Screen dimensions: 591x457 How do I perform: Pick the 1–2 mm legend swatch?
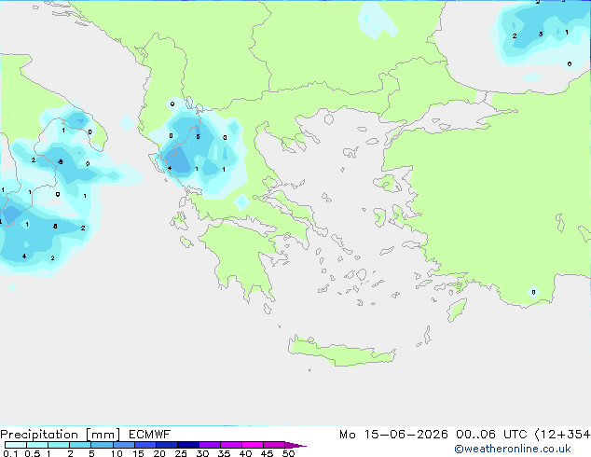pyautogui.click(x=59, y=445)
